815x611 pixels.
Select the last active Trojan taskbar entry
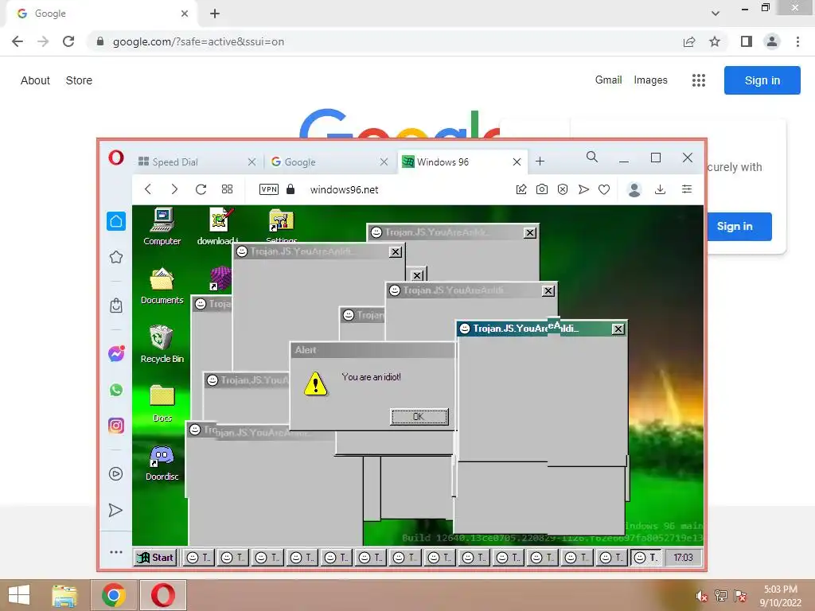[x=646, y=558]
